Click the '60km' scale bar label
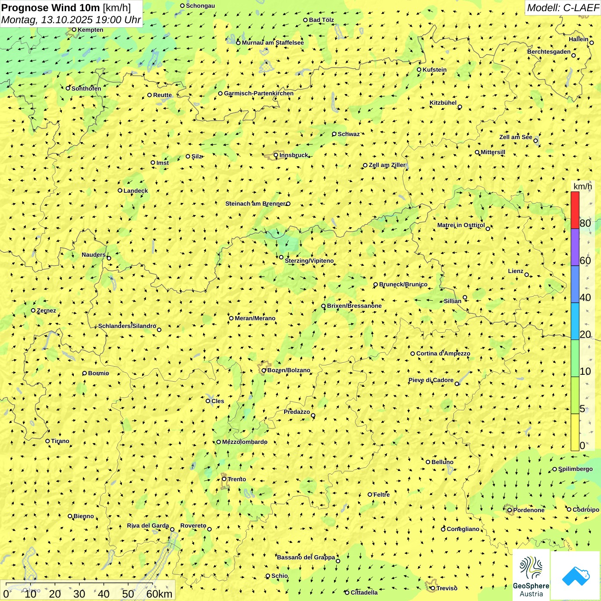The height and width of the screenshot is (601, 601). point(159,594)
